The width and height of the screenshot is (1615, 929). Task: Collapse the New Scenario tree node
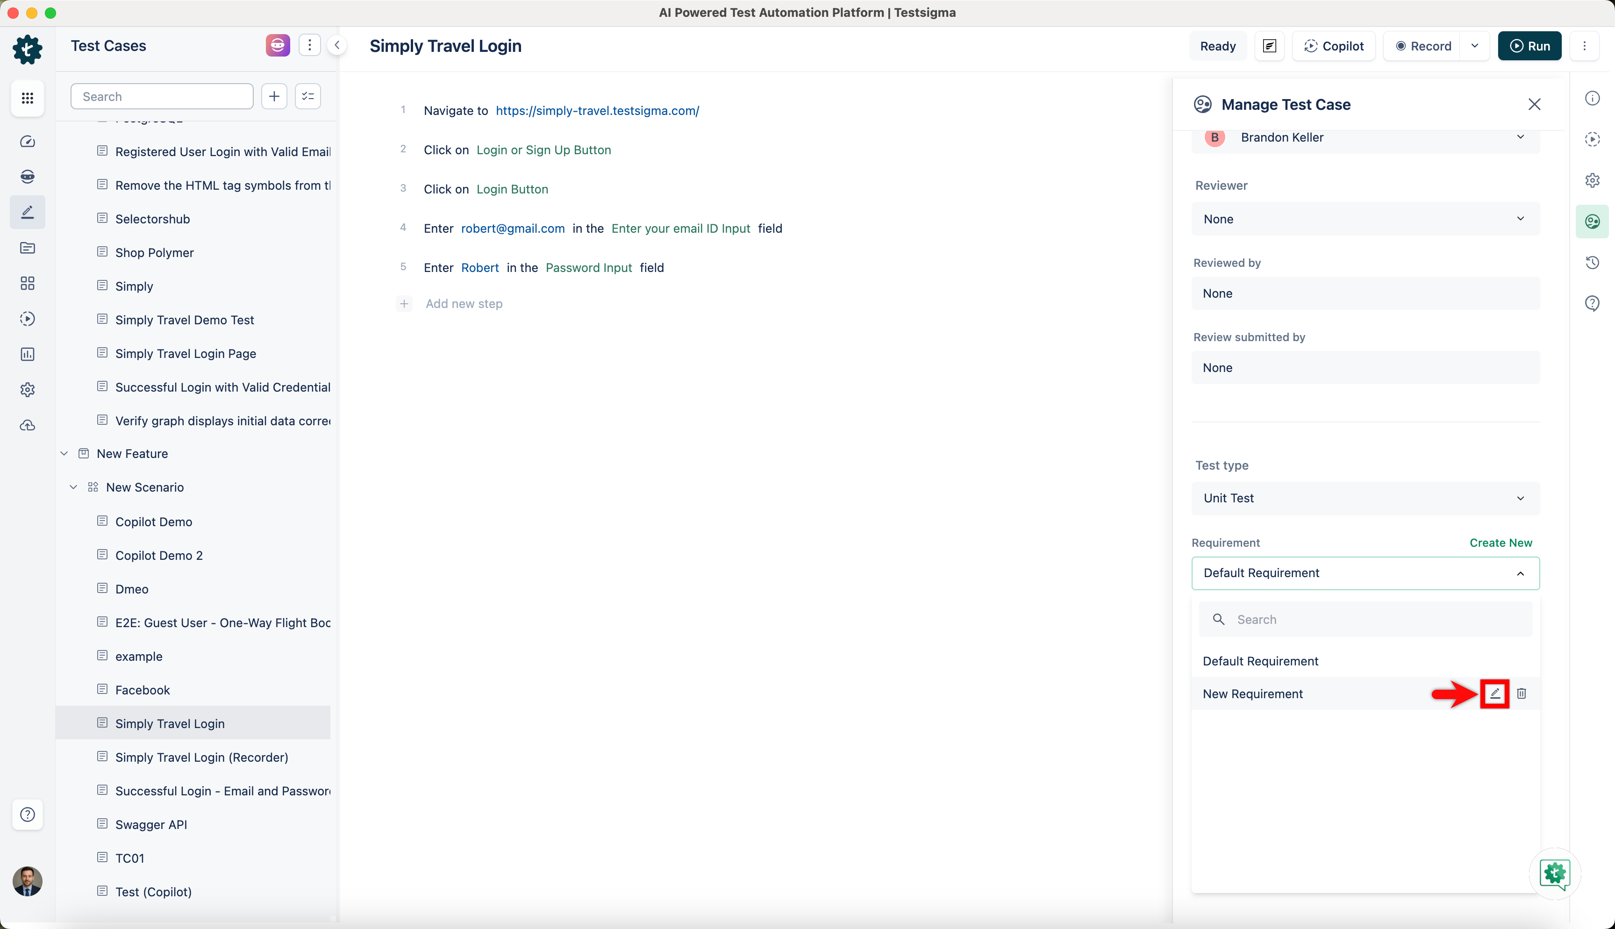[x=74, y=487]
